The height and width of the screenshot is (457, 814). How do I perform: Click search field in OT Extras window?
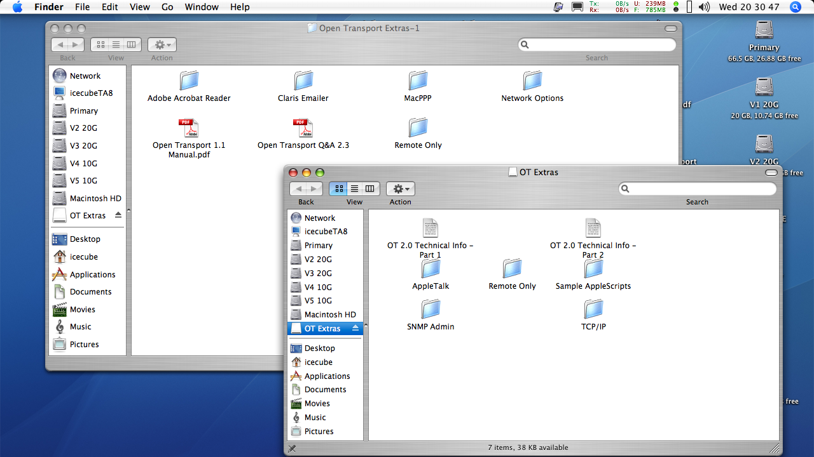pyautogui.click(x=698, y=189)
